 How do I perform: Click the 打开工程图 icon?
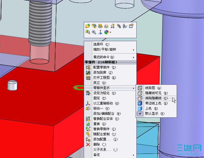pos(88,78)
